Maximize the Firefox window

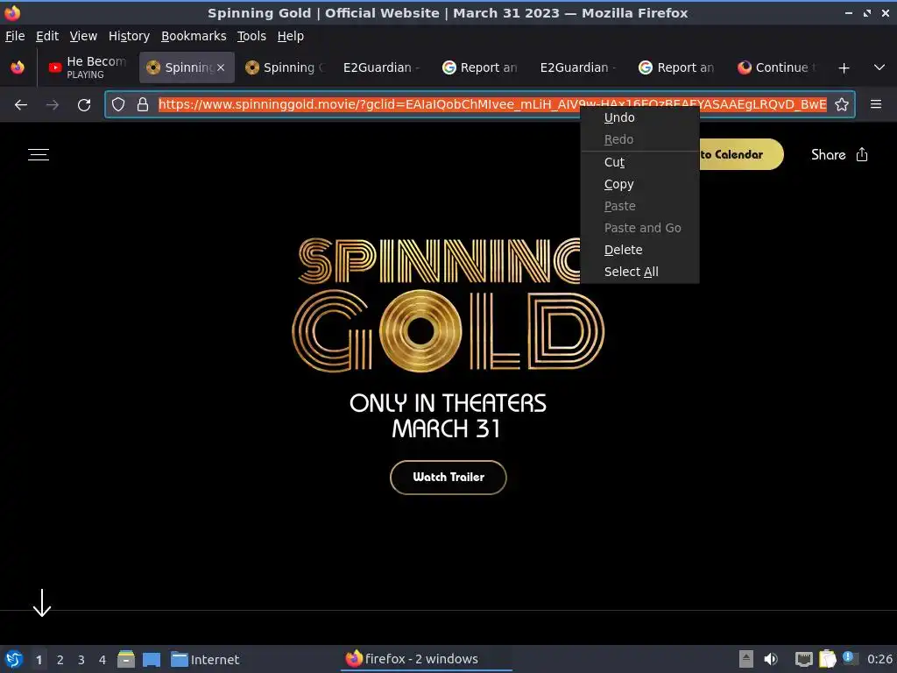click(867, 12)
